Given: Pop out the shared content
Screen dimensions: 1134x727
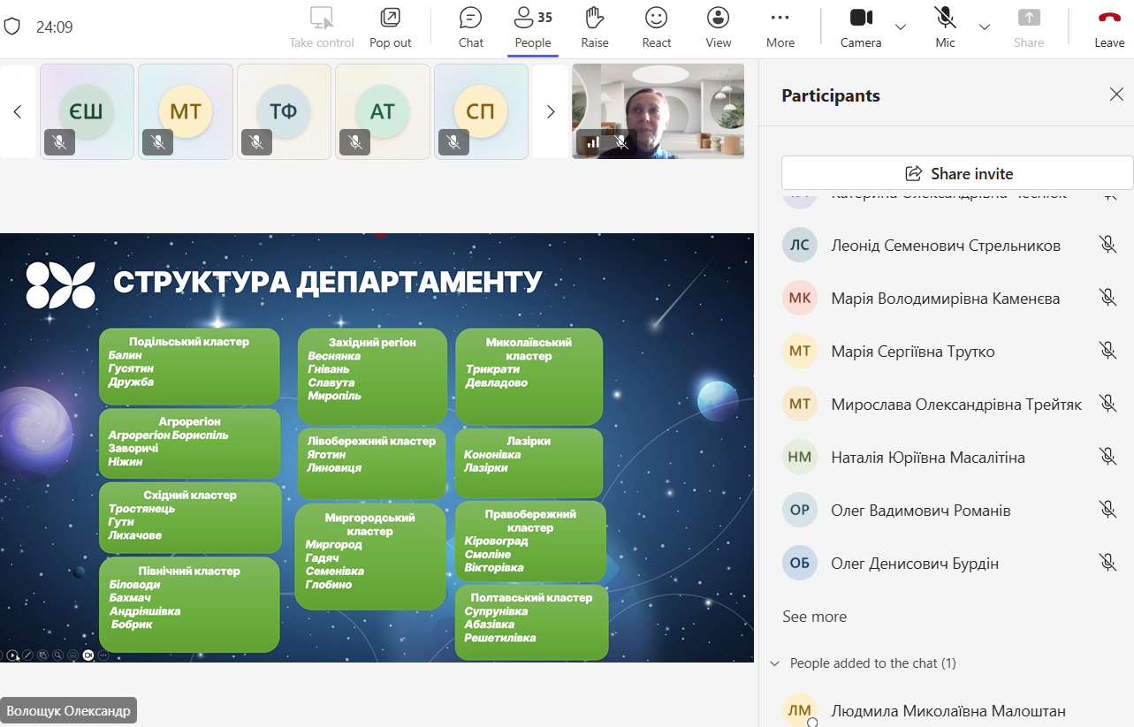Looking at the screenshot, I should (x=390, y=27).
